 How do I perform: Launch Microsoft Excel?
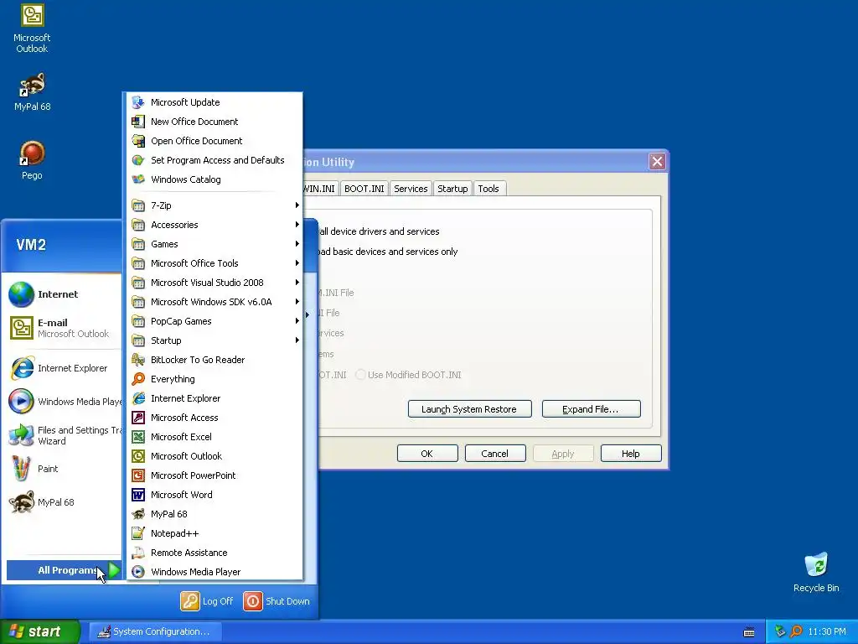(x=214, y=436)
